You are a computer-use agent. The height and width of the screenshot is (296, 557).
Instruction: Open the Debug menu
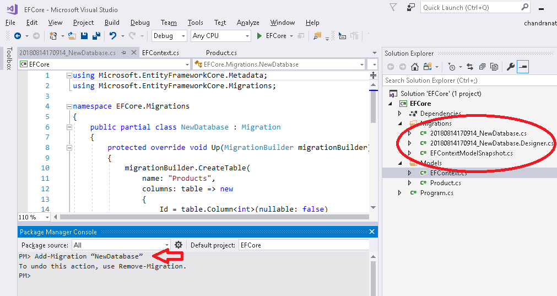point(140,23)
